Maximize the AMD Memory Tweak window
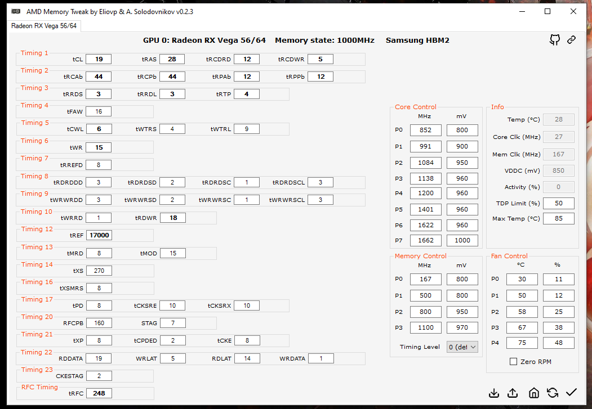The height and width of the screenshot is (409, 592). point(548,11)
